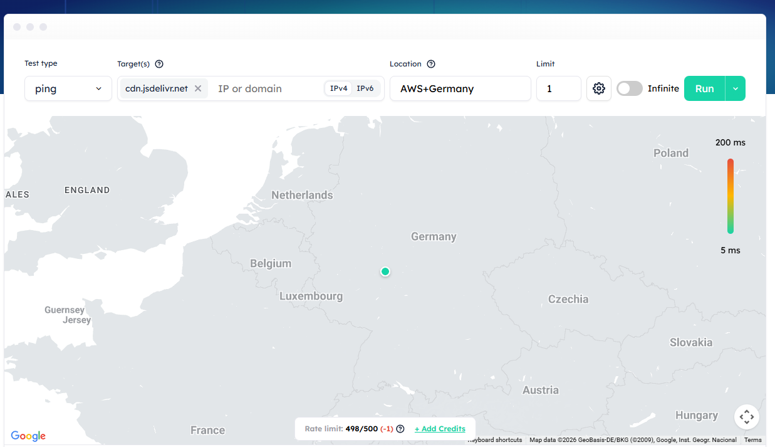Toggle the Infinite switch

coord(630,88)
